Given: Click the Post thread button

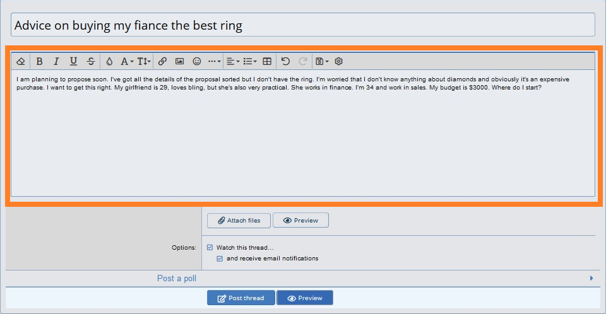Looking at the screenshot, I should click(x=241, y=298).
